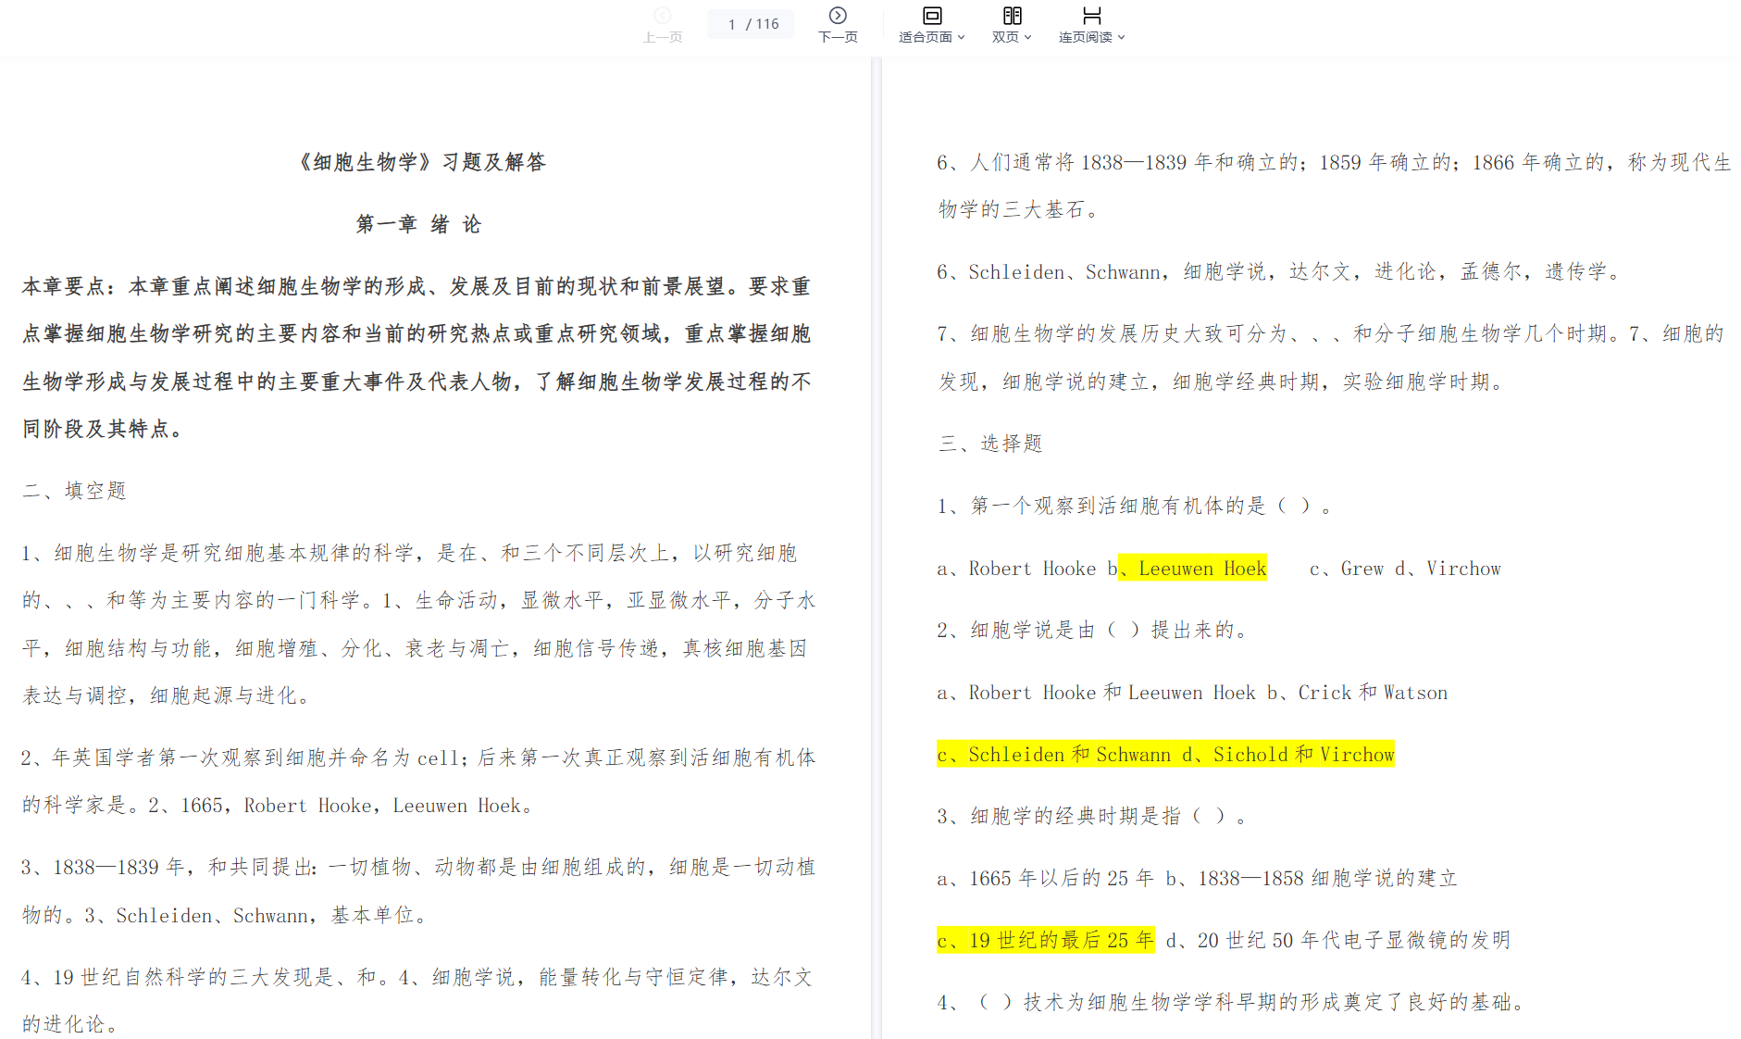The image size is (1741, 1039).
Task: Select the 连页阅读 menu label
Action: [x=1085, y=38]
